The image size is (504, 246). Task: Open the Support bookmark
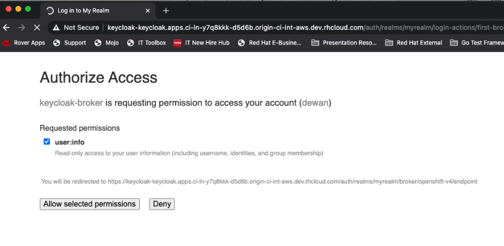pyautogui.click(x=70, y=43)
